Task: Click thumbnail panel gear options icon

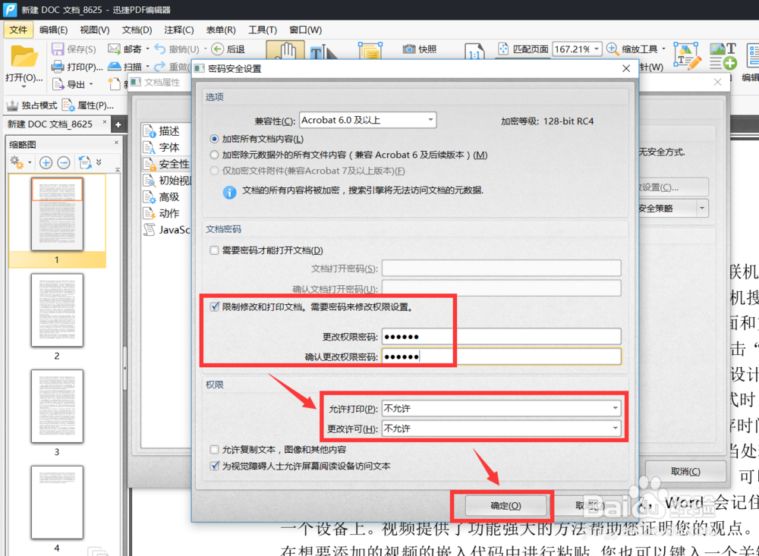Action: click(x=17, y=162)
